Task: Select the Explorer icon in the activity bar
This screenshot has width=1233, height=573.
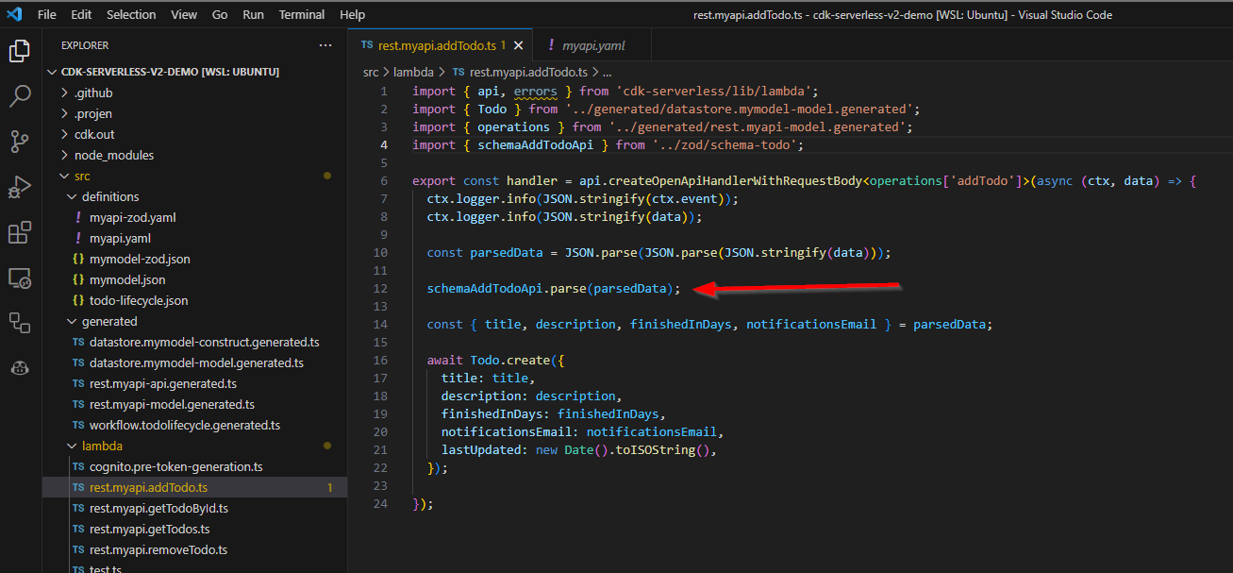Action: coord(20,51)
